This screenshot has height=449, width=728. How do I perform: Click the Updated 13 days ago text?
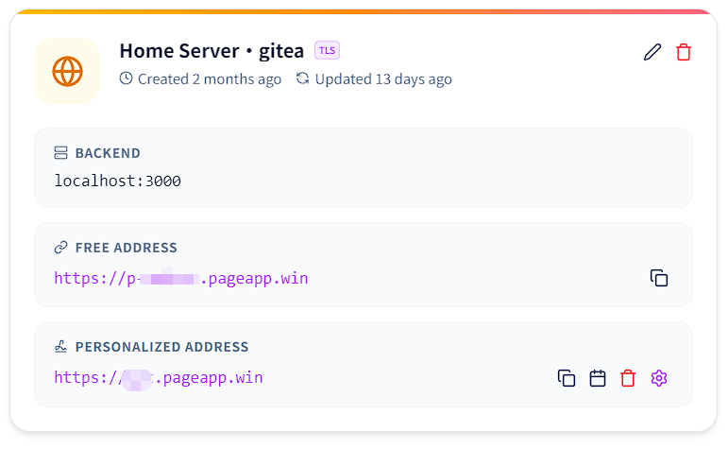pyautogui.click(x=383, y=79)
